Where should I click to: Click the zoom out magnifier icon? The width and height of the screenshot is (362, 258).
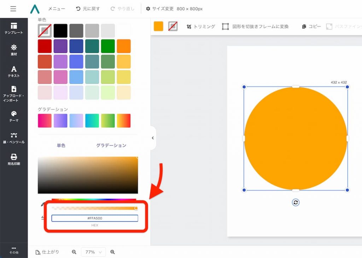click(74, 252)
